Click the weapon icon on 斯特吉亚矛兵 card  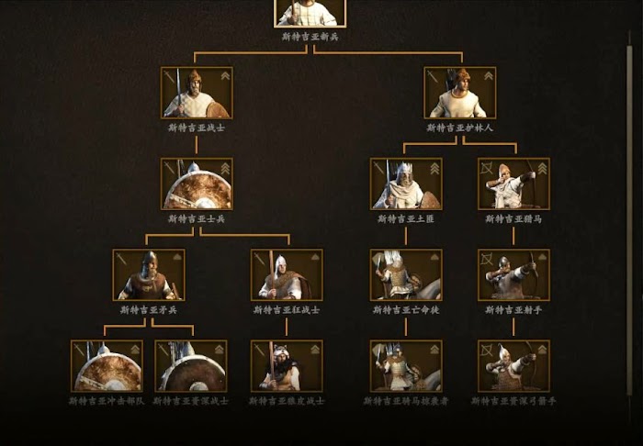[121, 259]
